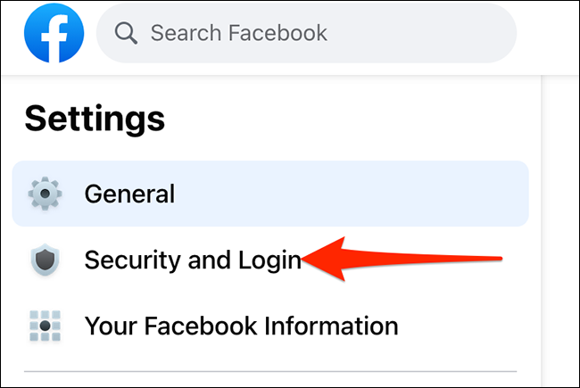This screenshot has width=580, height=388.
Task: Open the General settings section
Action: (269, 194)
